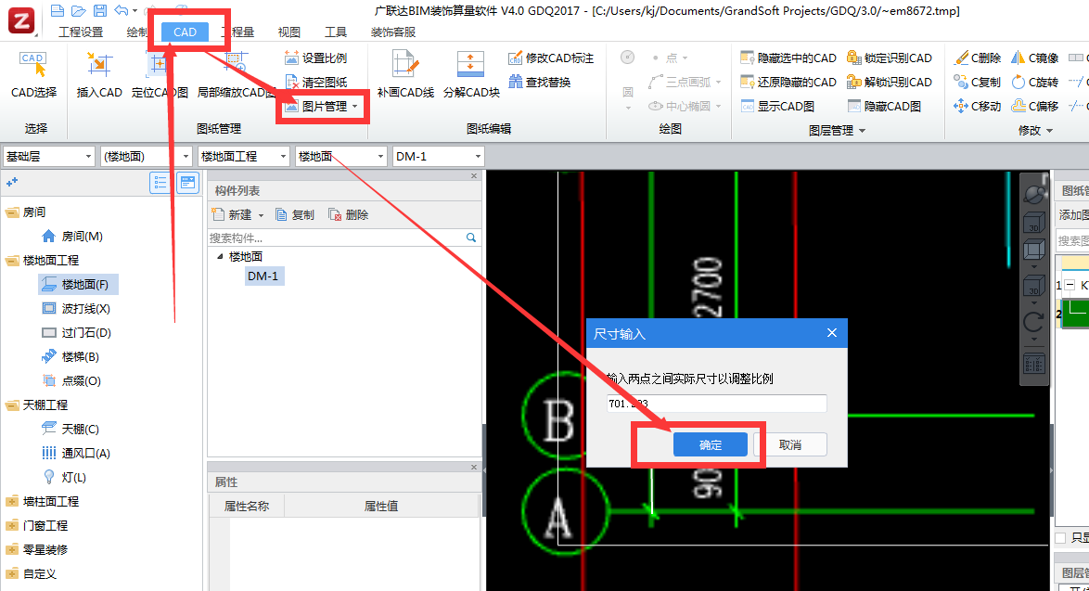Expand the 零星装修 folder
Viewport: 1089px width, 591px height.
click(x=12, y=549)
